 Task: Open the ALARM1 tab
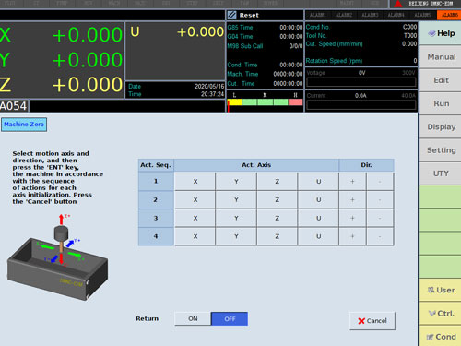[317, 15]
